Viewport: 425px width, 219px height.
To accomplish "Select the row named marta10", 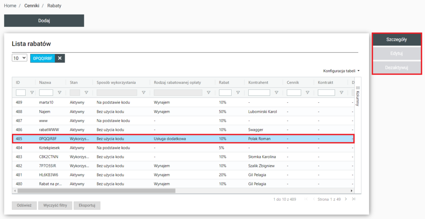I will click(x=46, y=102).
